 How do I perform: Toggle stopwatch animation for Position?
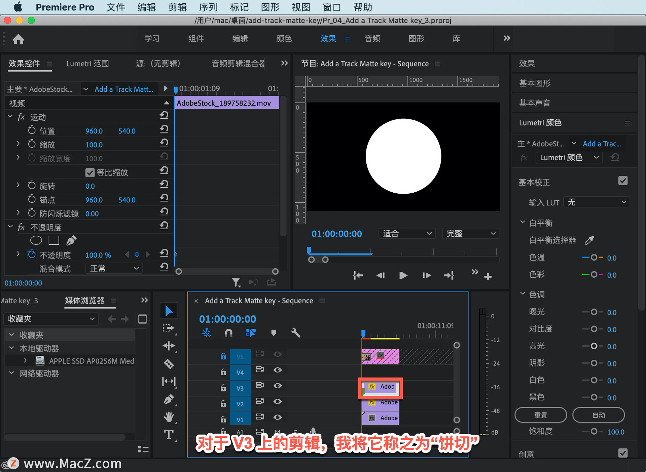coord(32,130)
